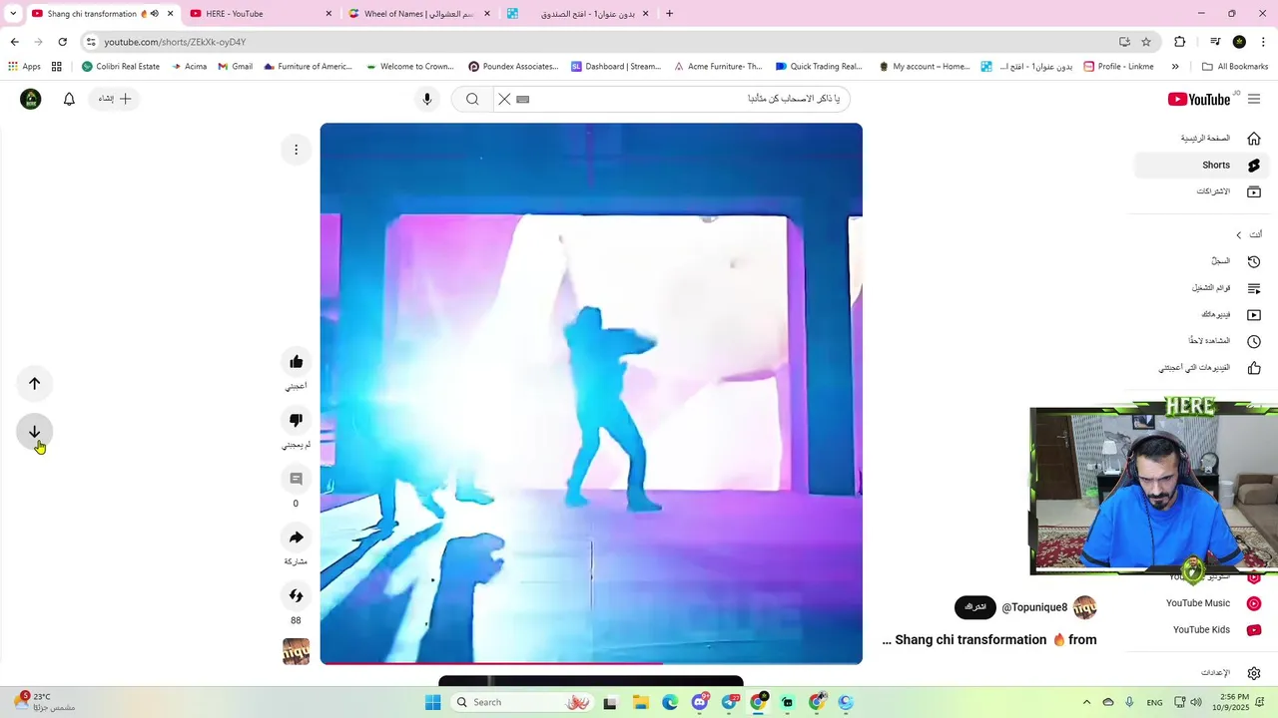This screenshot has width=1278, height=718.
Task: Go to the YouTube logo home
Action: 1199,99
